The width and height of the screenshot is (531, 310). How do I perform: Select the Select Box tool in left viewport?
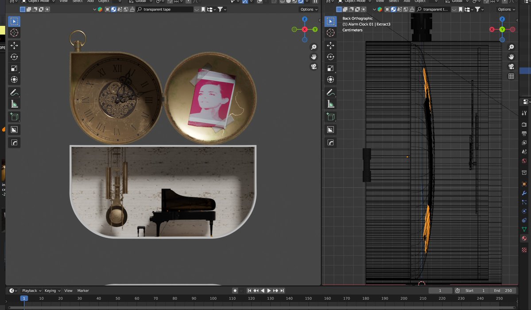(x=14, y=21)
